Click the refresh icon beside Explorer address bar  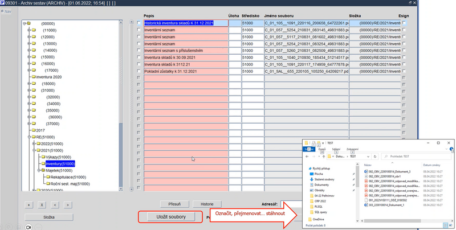tap(375, 157)
